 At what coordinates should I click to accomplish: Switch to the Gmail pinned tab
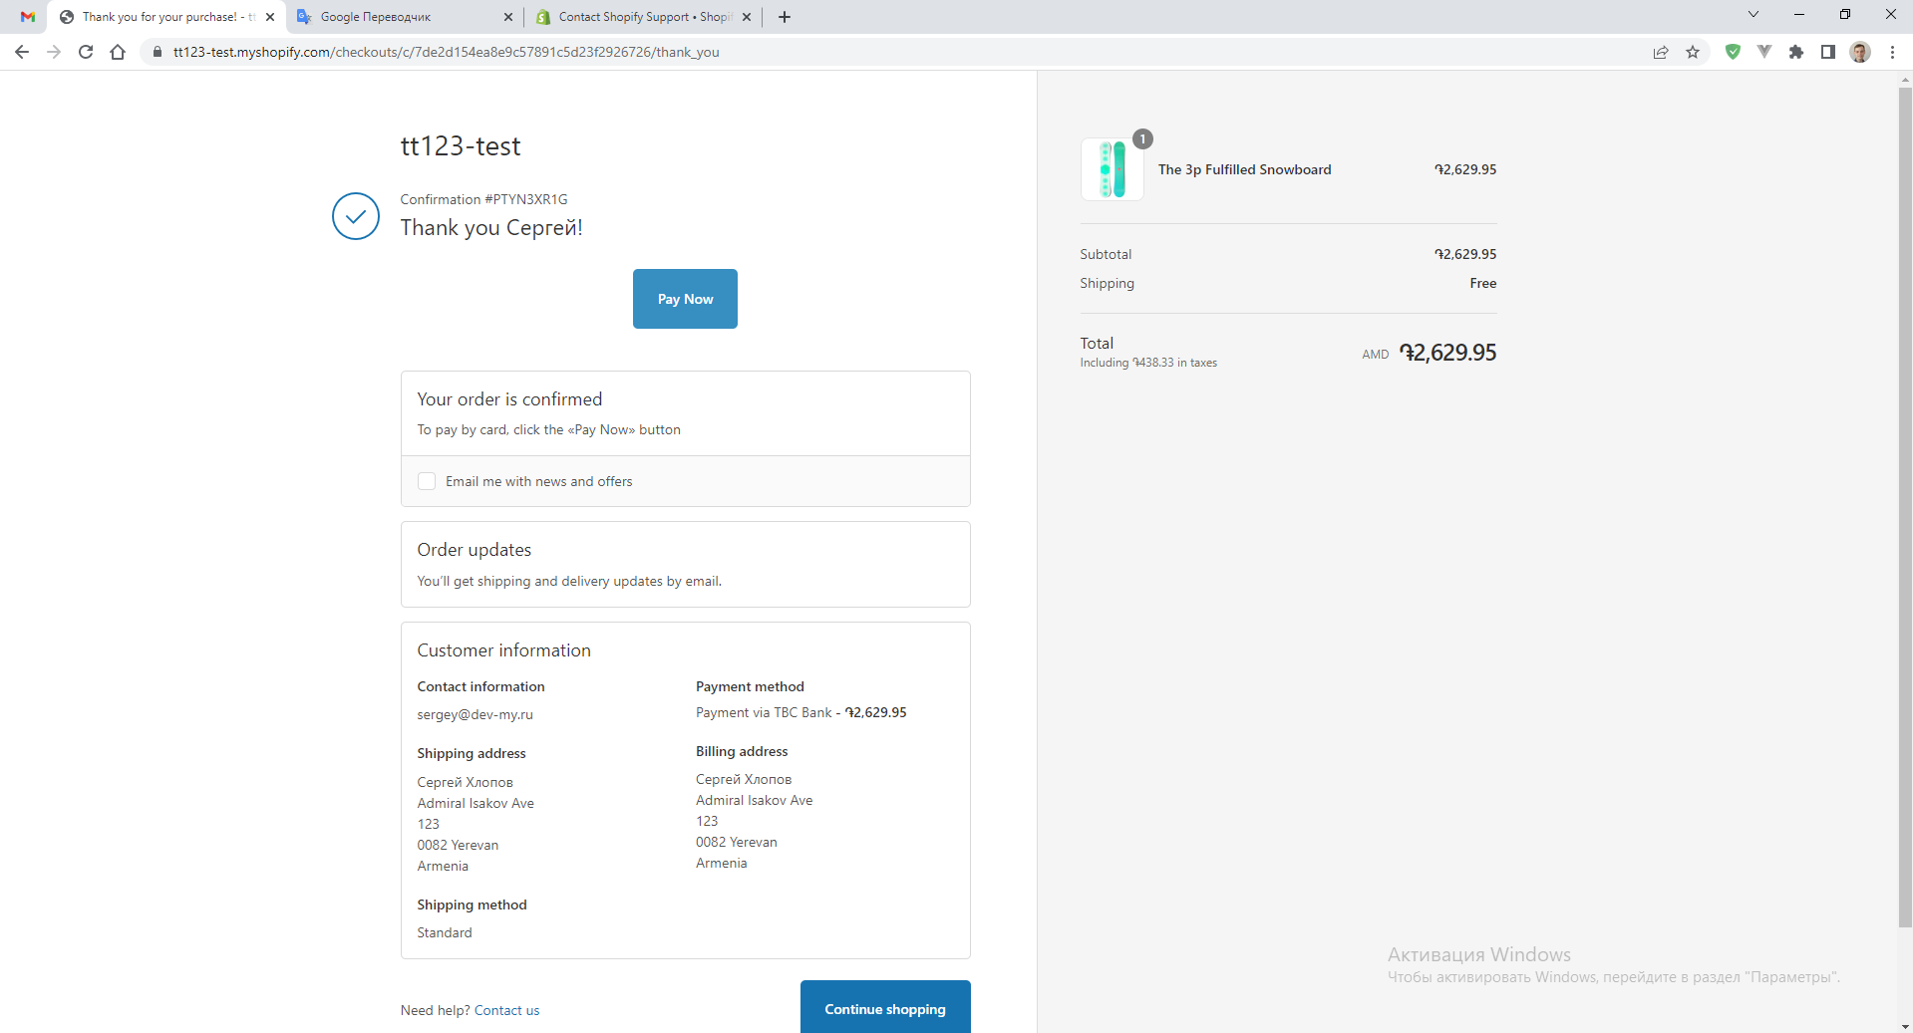(x=28, y=17)
